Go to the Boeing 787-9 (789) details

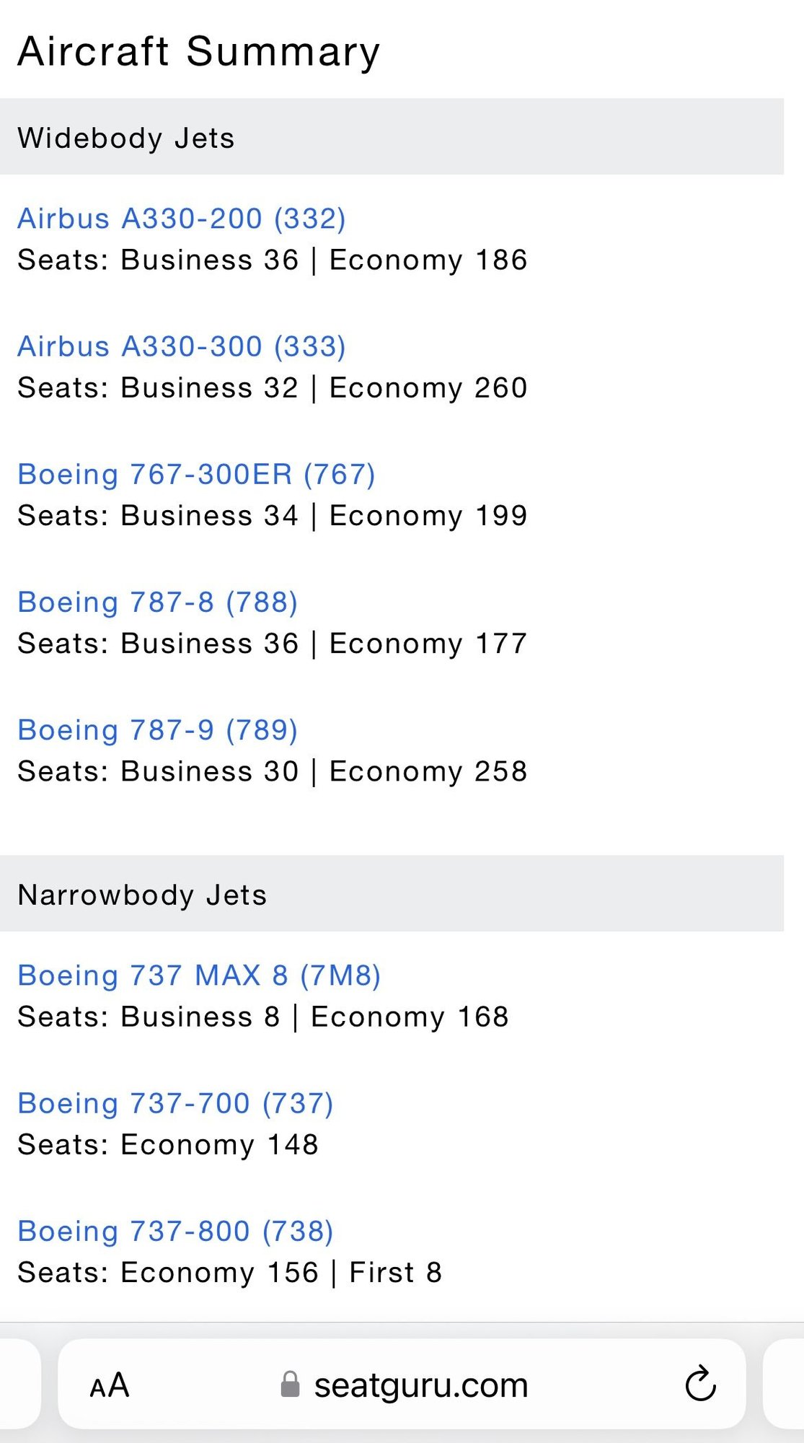tap(157, 730)
